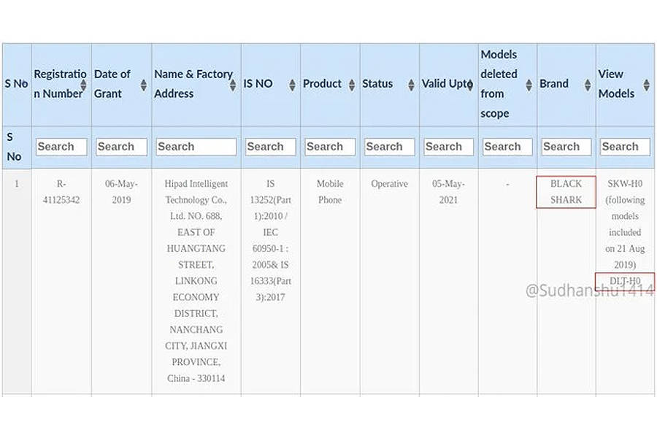Select the Mobile Phone product cell
Image resolution: width=657 pixels, height=438 pixels.
330,191
